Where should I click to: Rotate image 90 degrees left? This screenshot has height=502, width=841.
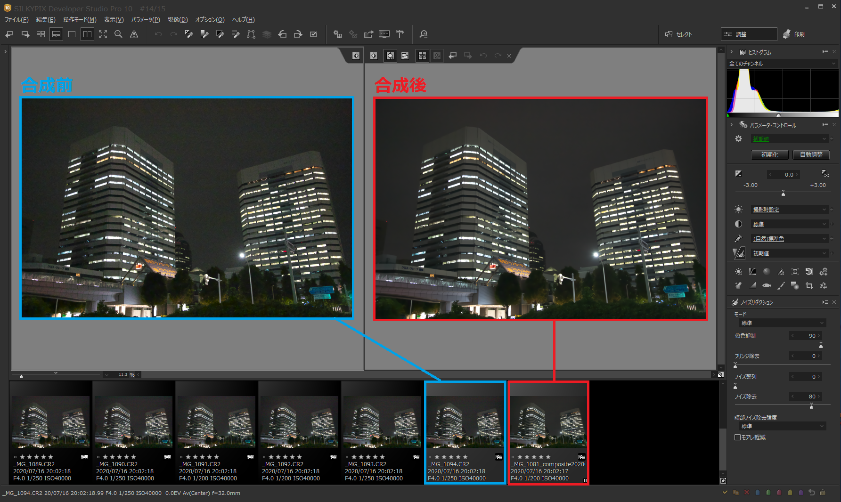point(282,34)
